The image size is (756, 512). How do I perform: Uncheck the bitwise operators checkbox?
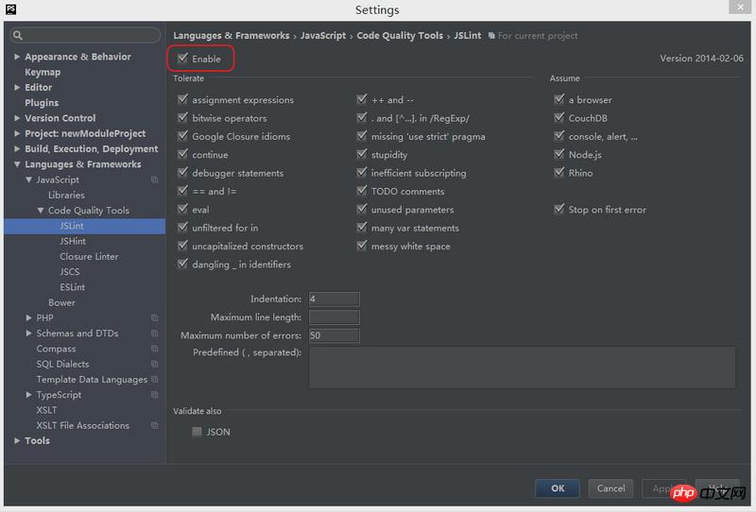[182, 118]
